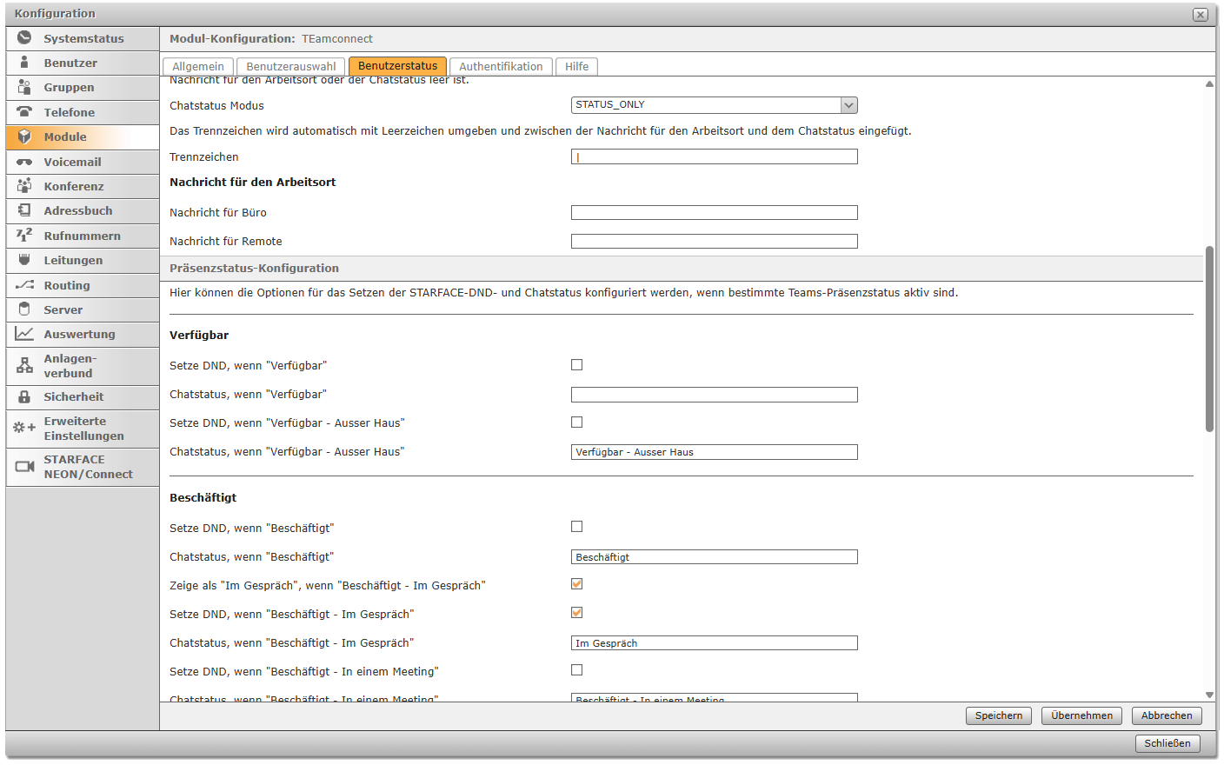Tick DND checkbox for "Verfügbar - Ausser Haus"
The height and width of the screenshot is (765, 1224).
point(576,422)
